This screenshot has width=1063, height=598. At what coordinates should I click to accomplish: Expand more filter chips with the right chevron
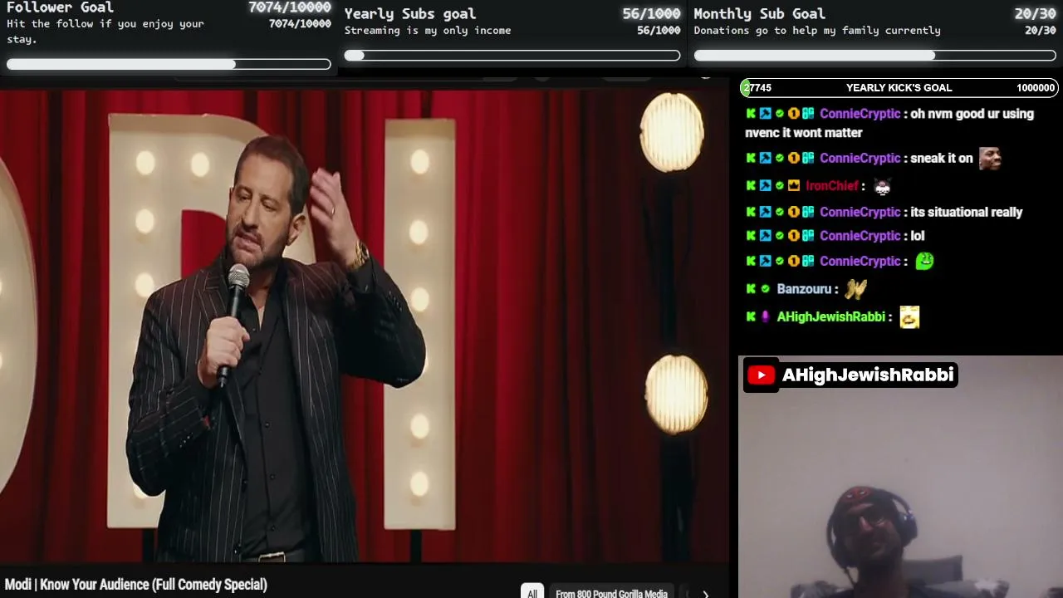pyautogui.click(x=705, y=594)
